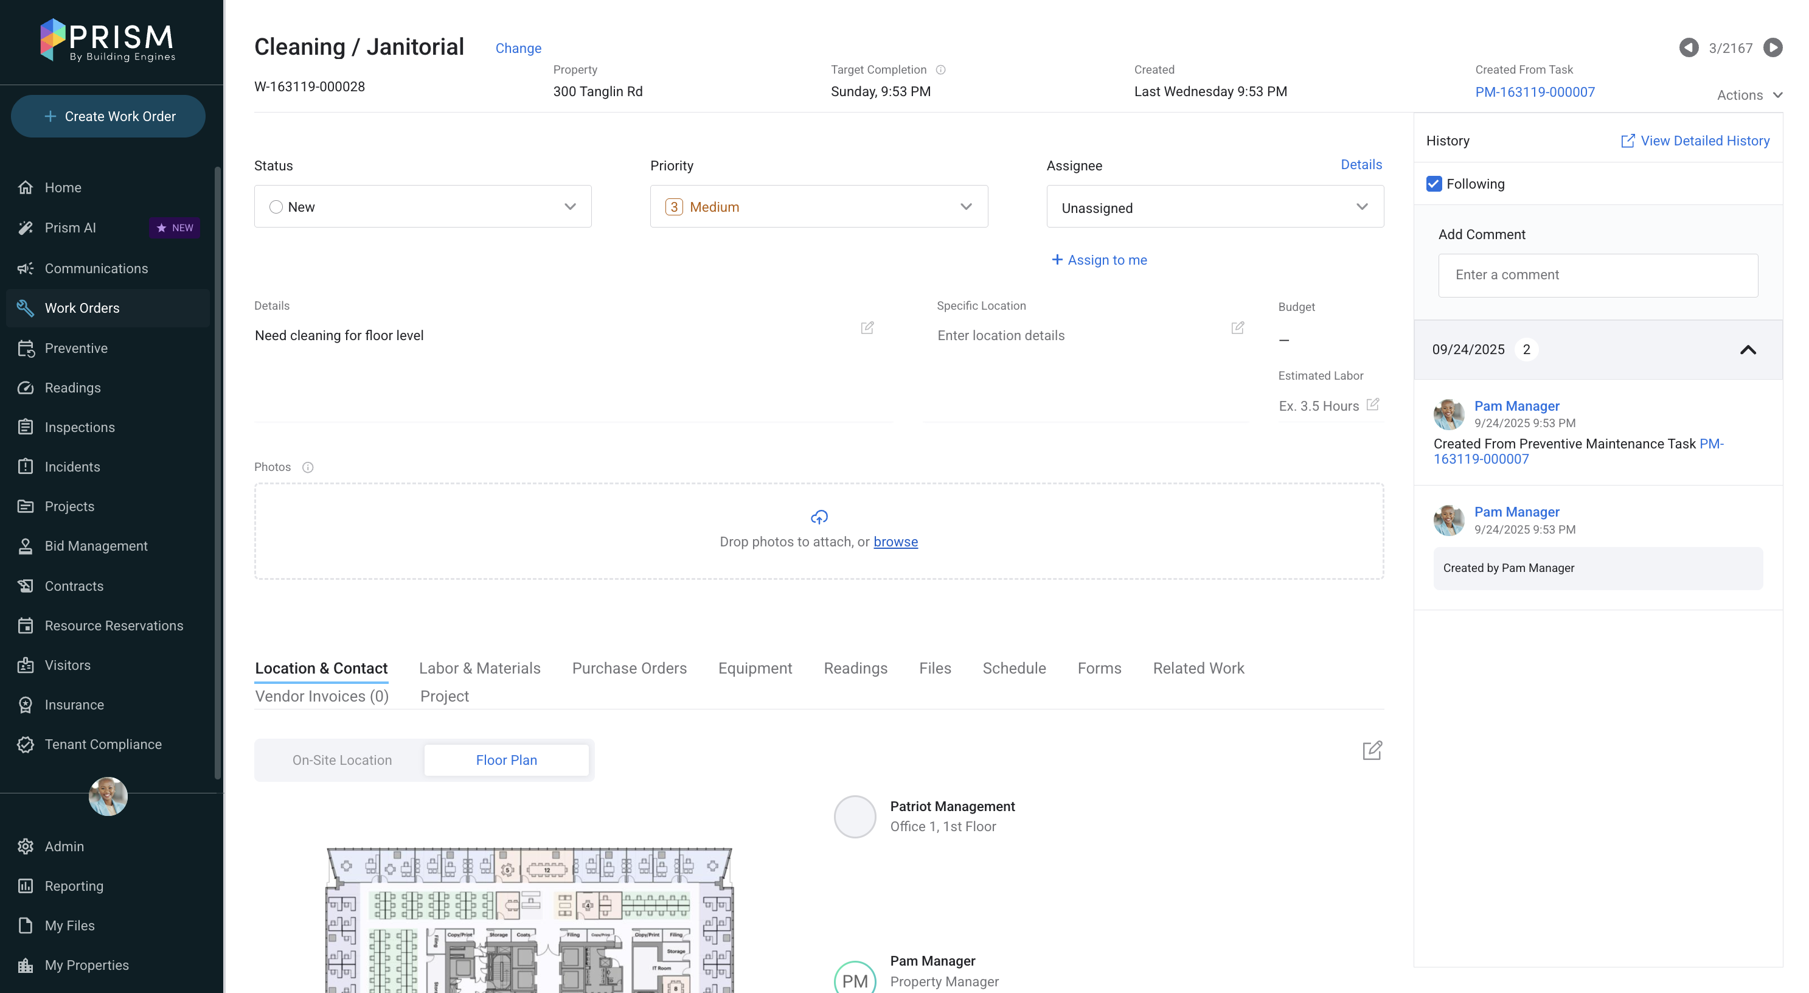Click edit pencil icon for Details text
Image resolution: width=1809 pixels, height=993 pixels.
point(867,328)
